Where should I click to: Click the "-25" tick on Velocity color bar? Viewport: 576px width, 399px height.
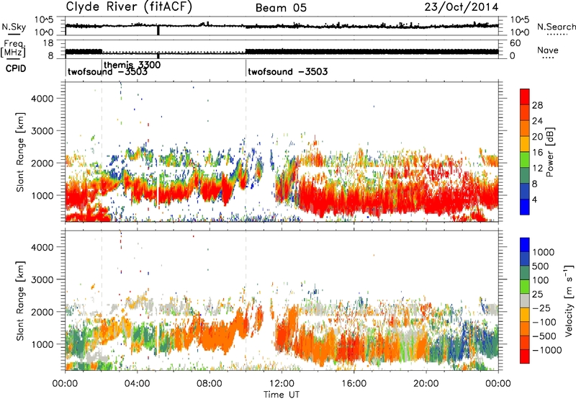click(x=541, y=308)
